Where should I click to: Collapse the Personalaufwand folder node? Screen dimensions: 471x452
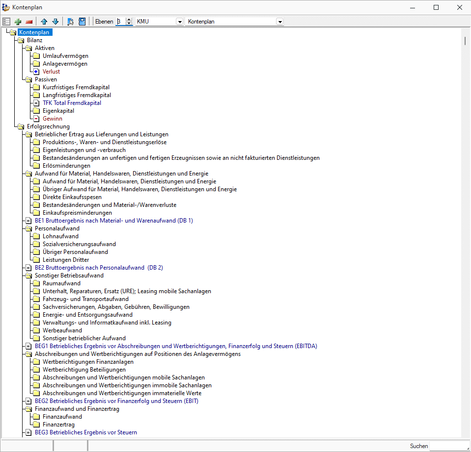coord(28,228)
